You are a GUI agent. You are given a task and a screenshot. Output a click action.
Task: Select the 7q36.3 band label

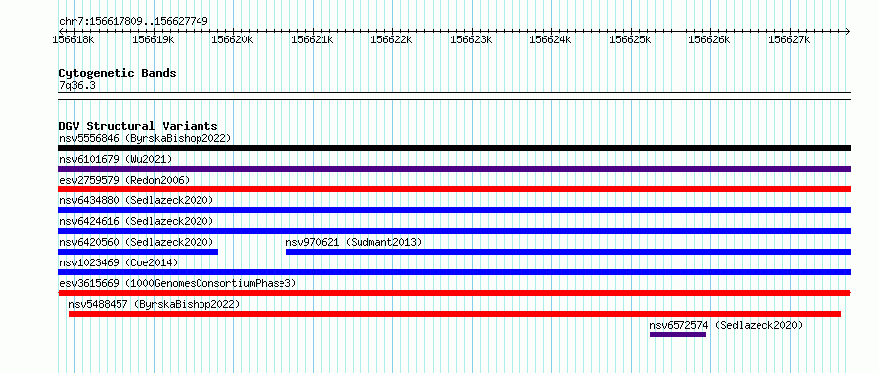click(x=77, y=85)
